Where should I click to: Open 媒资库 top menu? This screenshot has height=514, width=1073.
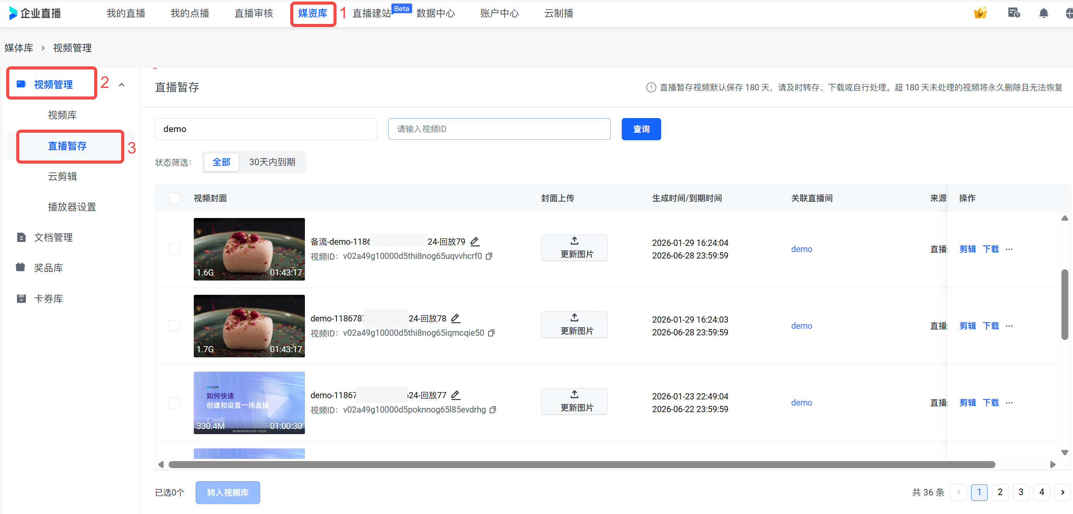312,14
